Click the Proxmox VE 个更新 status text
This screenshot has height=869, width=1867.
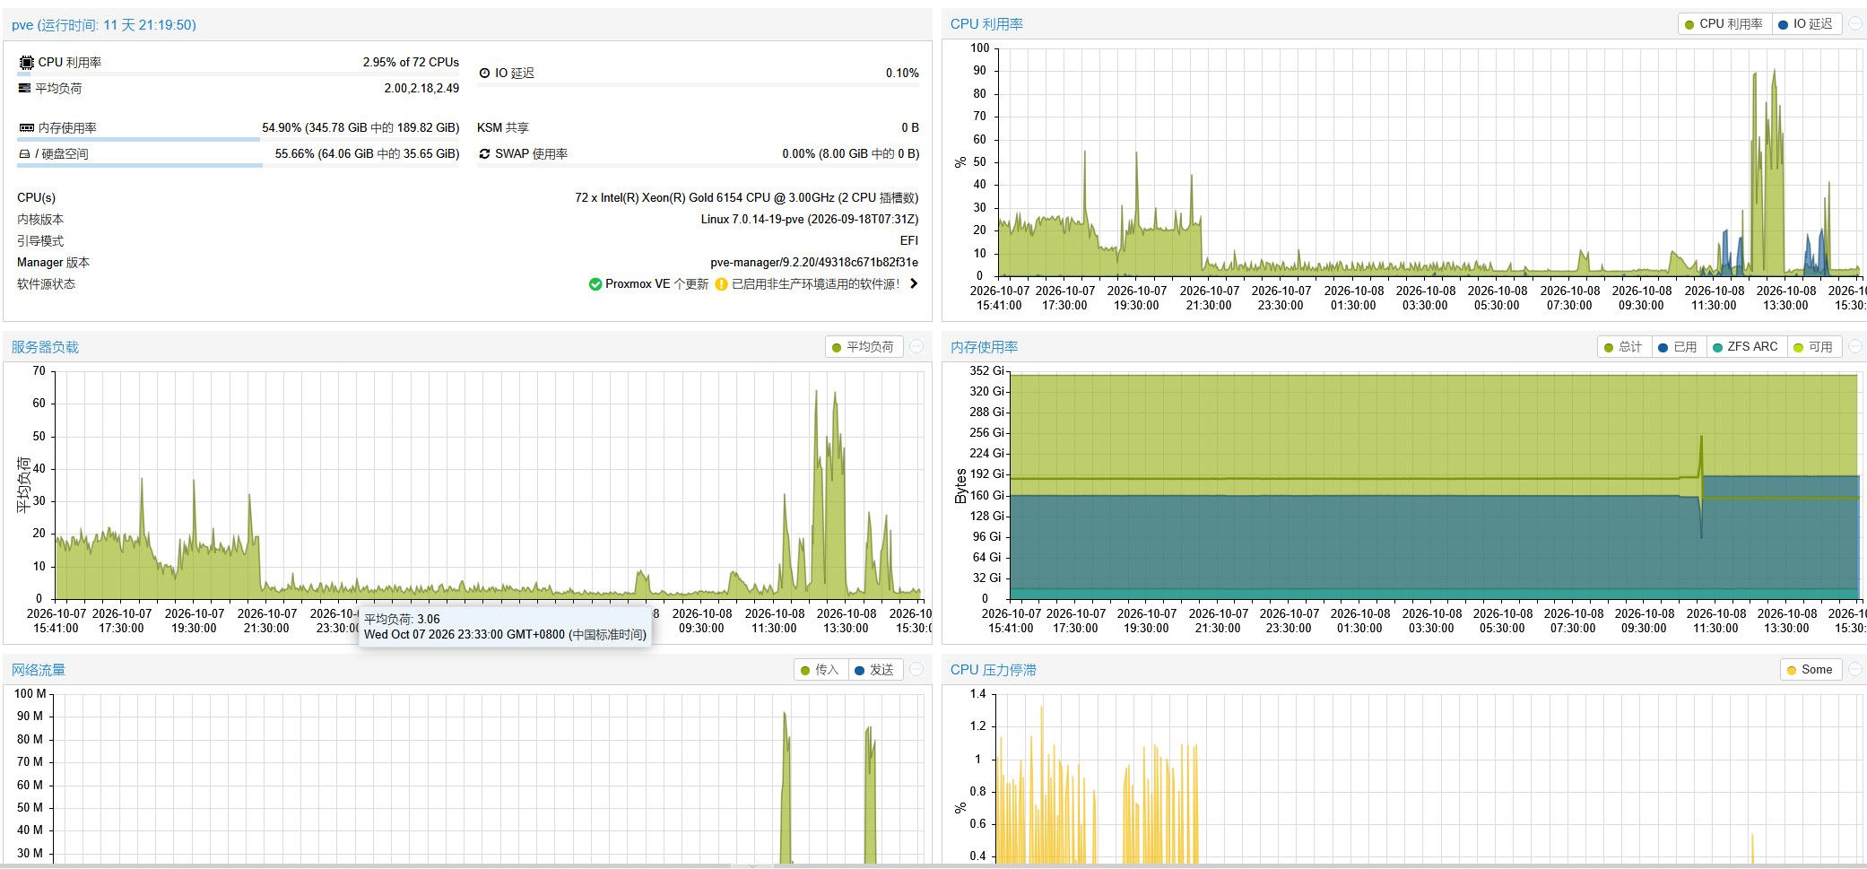click(x=656, y=284)
